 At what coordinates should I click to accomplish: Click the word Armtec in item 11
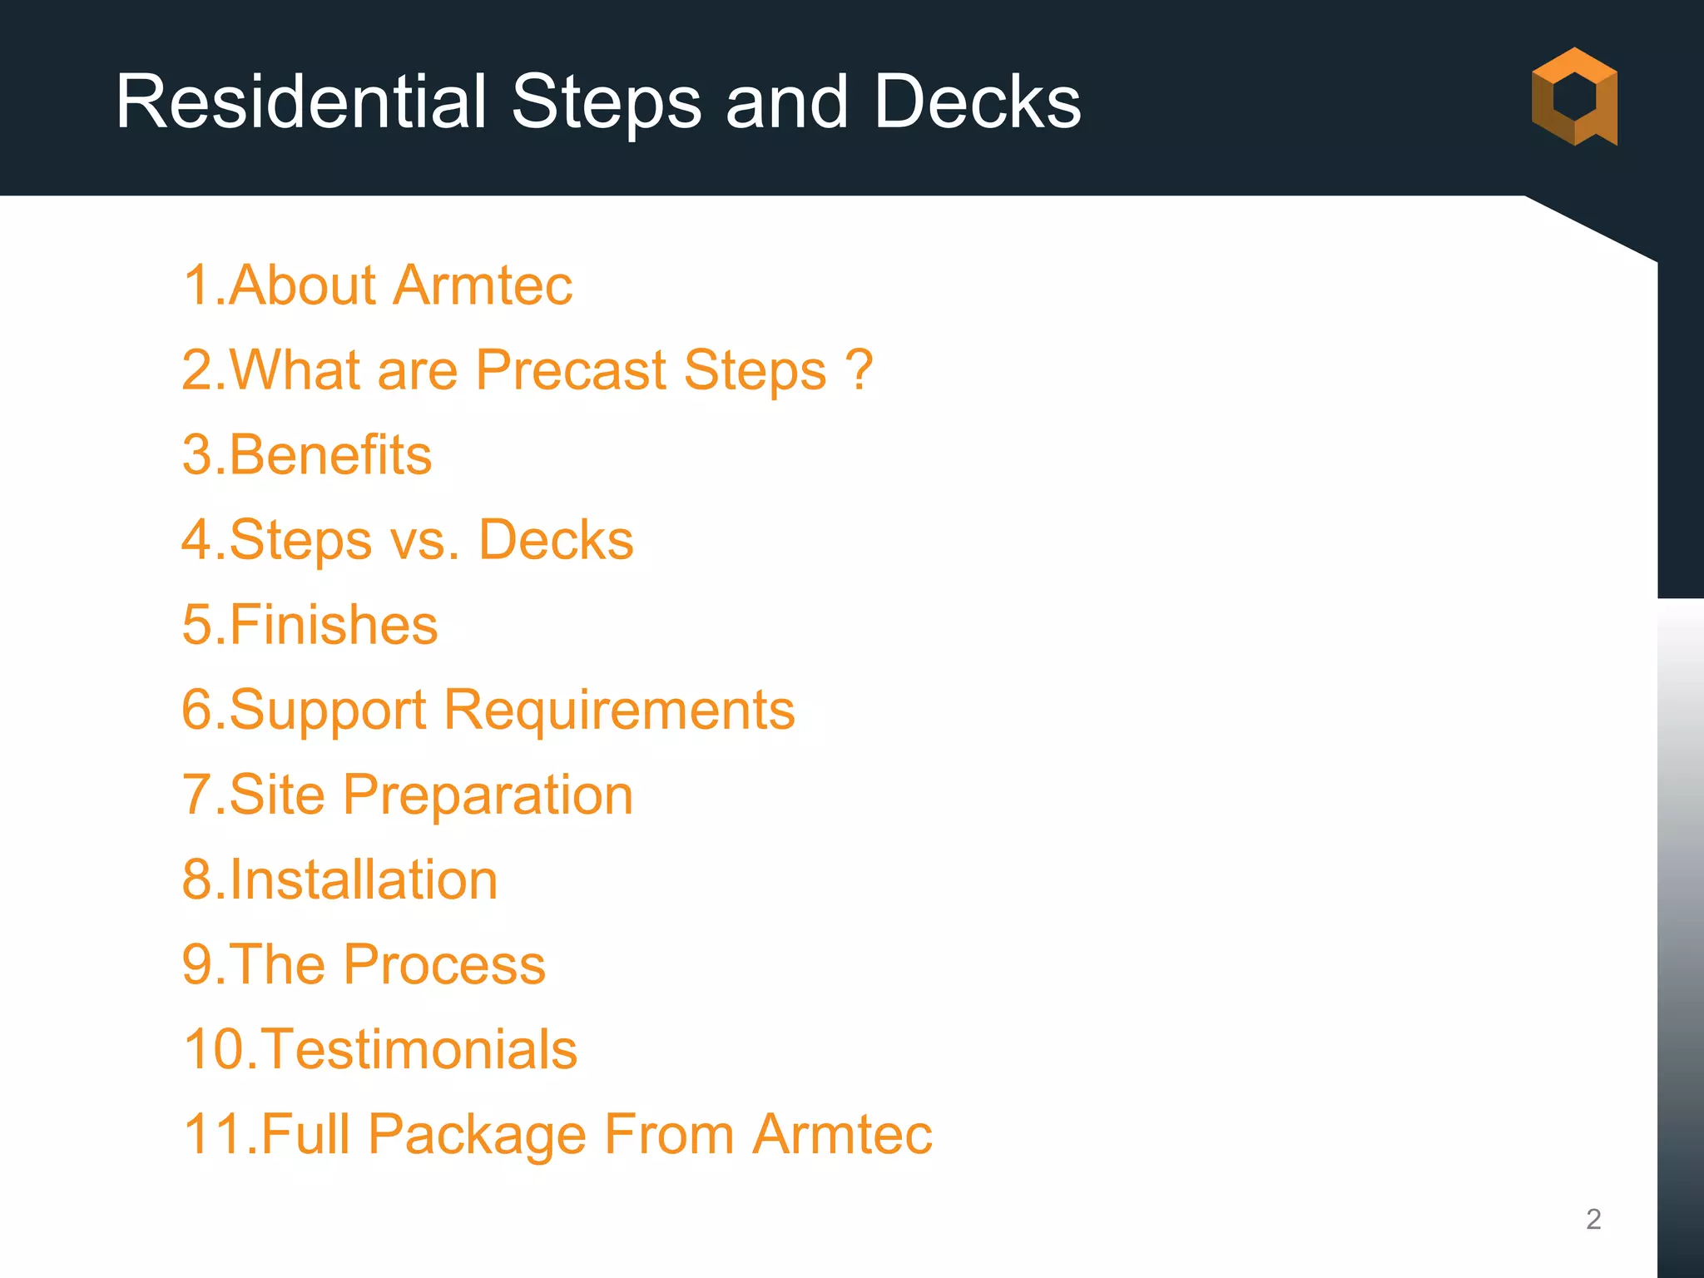coord(843,1134)
